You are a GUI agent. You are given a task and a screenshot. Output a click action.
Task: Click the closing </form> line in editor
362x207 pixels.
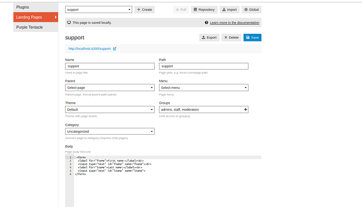click(x=80, y=175)
